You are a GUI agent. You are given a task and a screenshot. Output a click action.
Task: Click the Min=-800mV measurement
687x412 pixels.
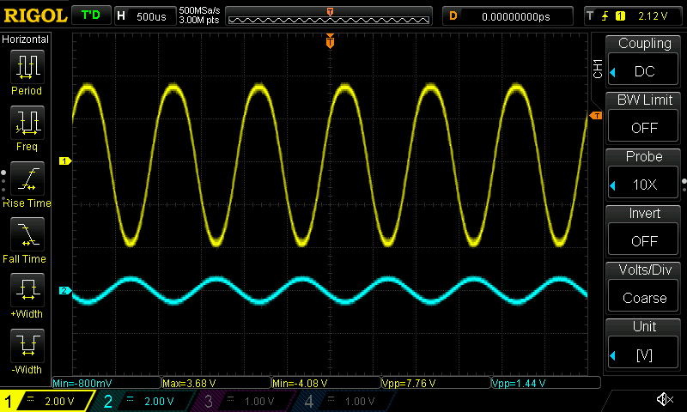coord(106,383)
